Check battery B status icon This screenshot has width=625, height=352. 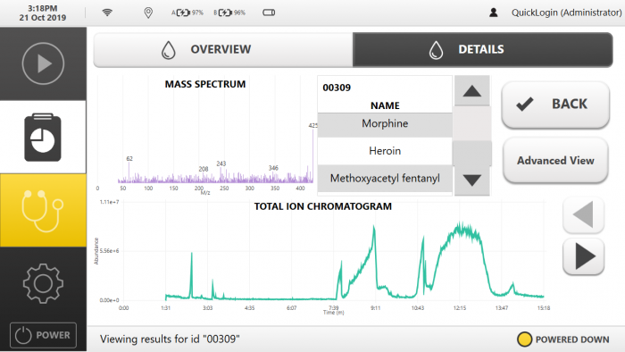tap(229, 13)
